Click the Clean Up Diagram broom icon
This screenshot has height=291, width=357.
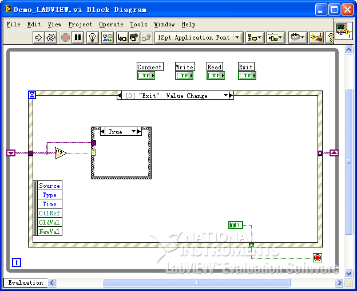(x=316, y=38)
